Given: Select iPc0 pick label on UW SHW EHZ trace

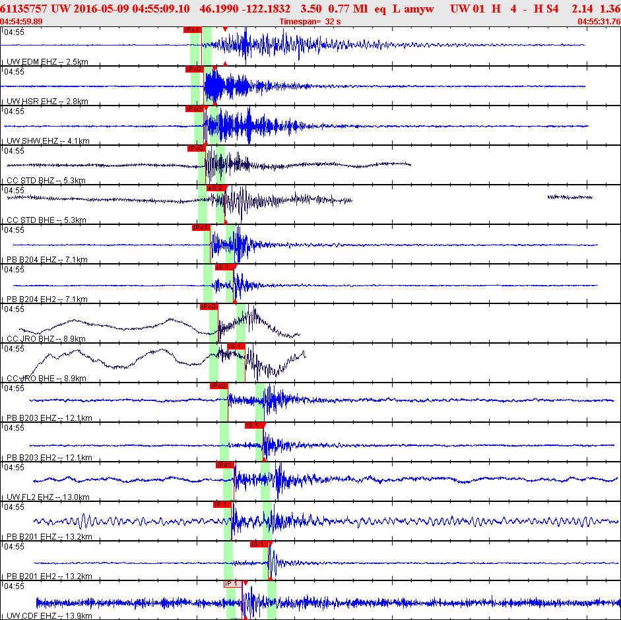Looking at the screenshot, I should pos(195,109).
